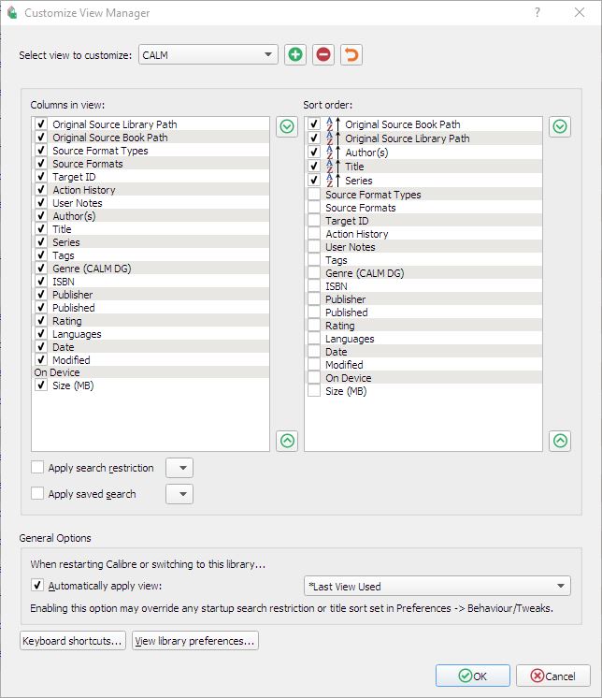Toggle A-Z sort direction icon for Title

click(332, 167)
